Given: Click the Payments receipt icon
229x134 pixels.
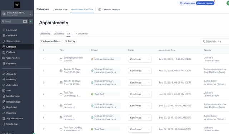Looking at the screenshot, I should coord(4,63).
